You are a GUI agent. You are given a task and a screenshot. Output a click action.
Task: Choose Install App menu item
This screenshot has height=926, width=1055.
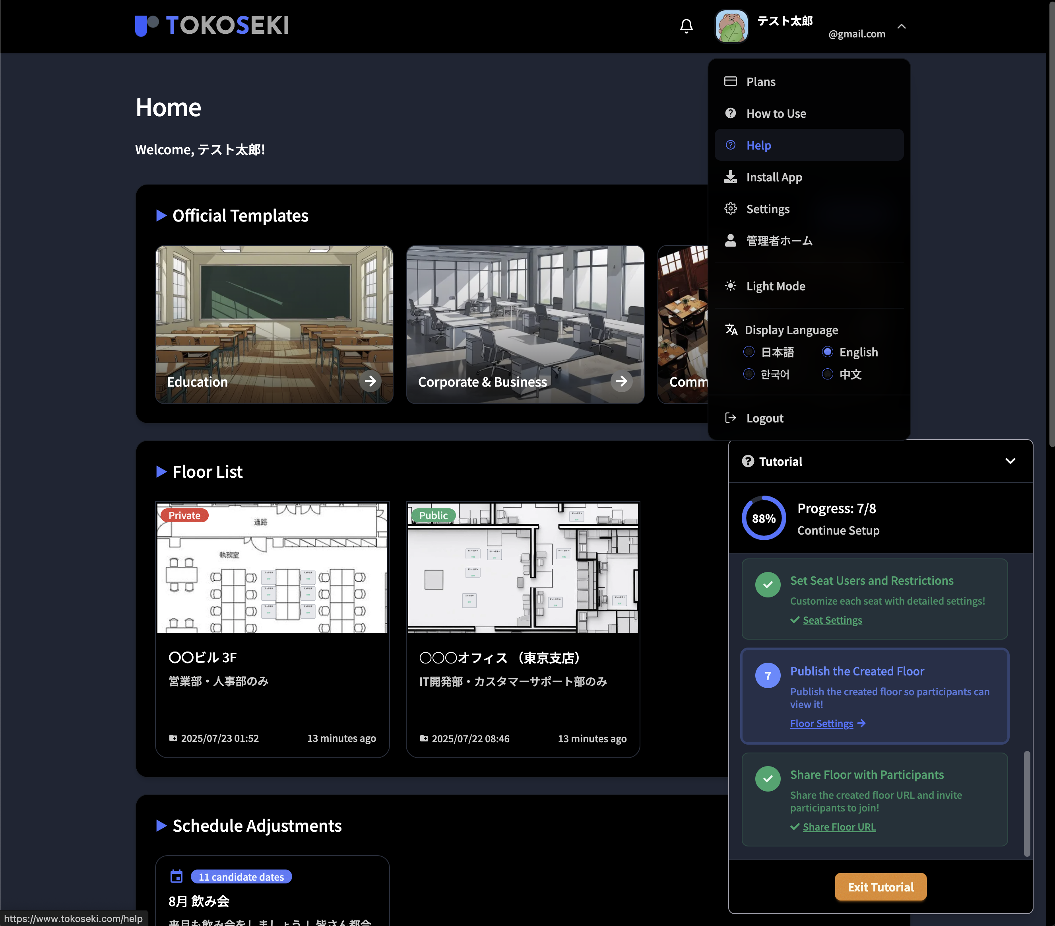coord(809,177)
